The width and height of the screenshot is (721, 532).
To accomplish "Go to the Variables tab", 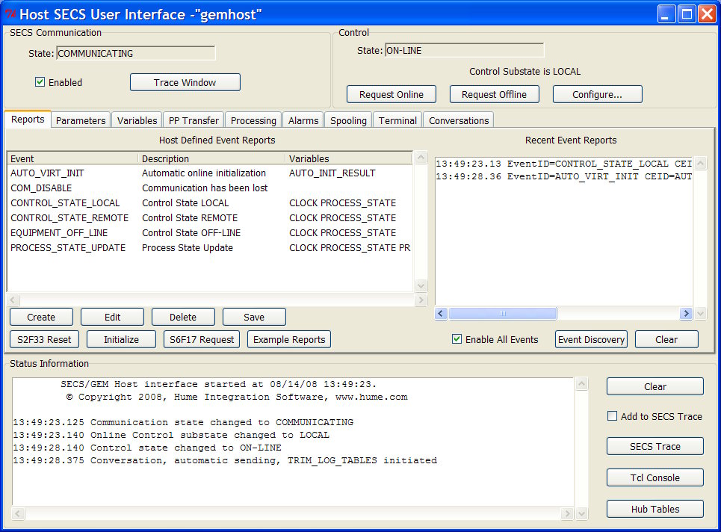I will 137,120.
